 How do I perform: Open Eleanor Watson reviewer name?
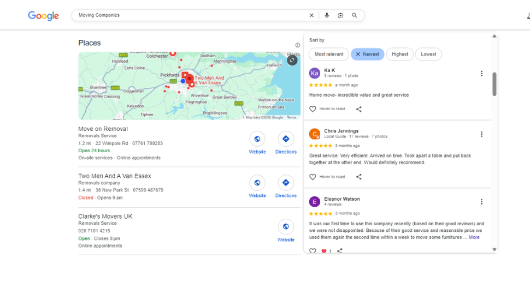click(341, 199)
